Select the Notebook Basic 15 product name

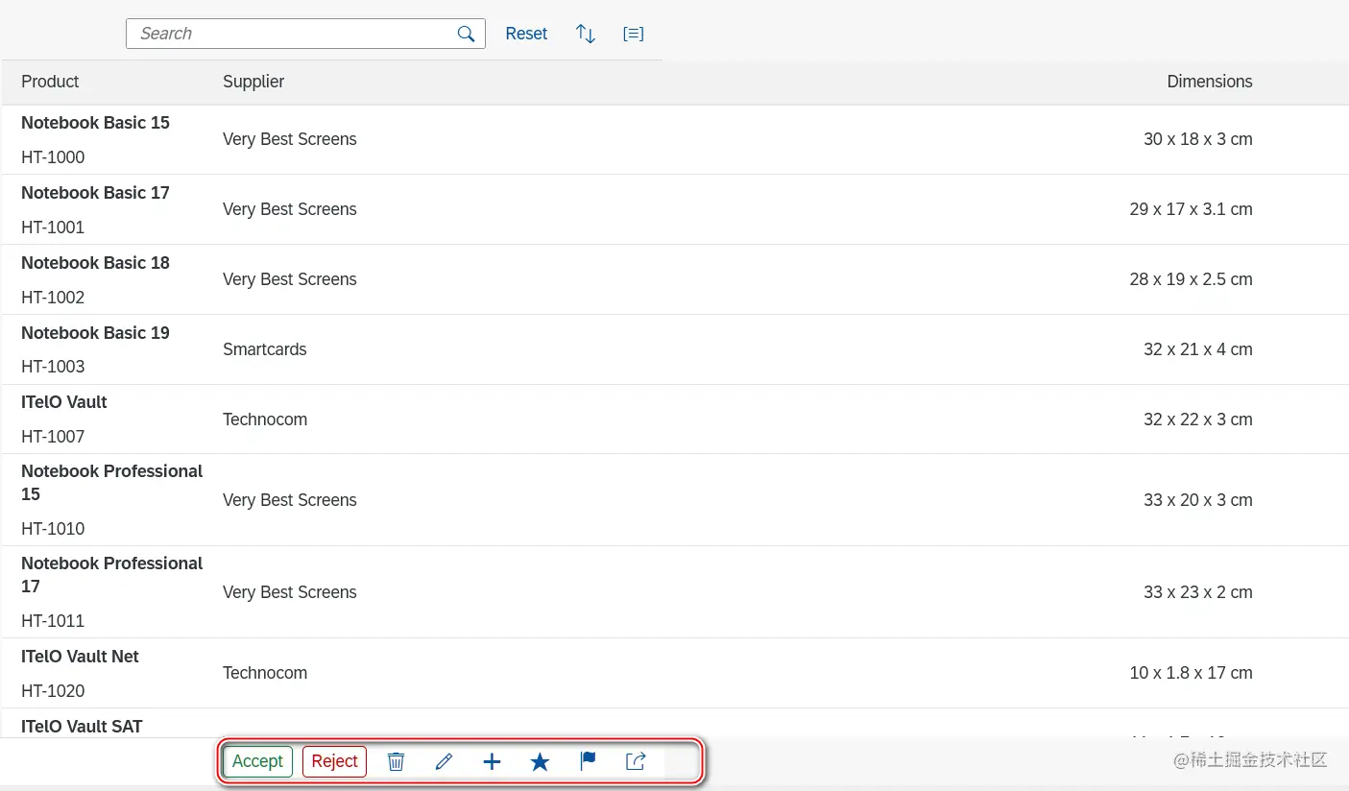(95, 123)
